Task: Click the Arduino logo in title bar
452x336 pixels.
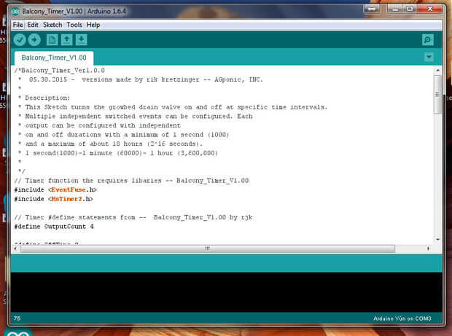Action: tap(15, 11)
